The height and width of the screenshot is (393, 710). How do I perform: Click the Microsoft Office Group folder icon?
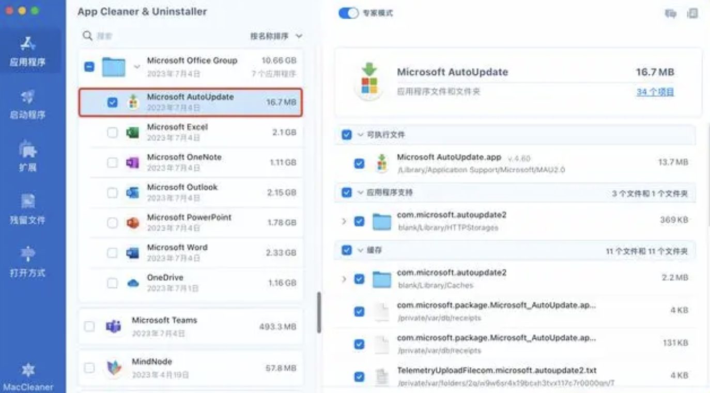pos(114,67)
